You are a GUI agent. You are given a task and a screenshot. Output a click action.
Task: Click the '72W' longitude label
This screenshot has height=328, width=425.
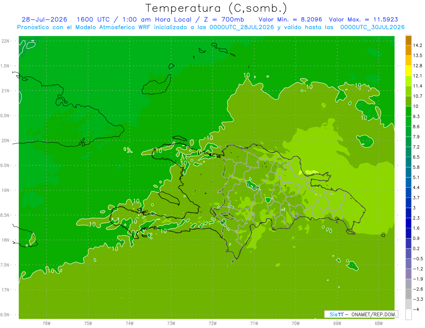[x=212, y=323]
